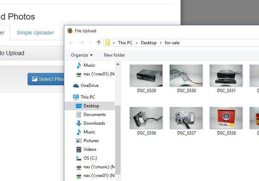Viewport: 259px width, 181px height.
Task: Switch to the Simple Uploader tab
Action: click(x=35, y=33)
